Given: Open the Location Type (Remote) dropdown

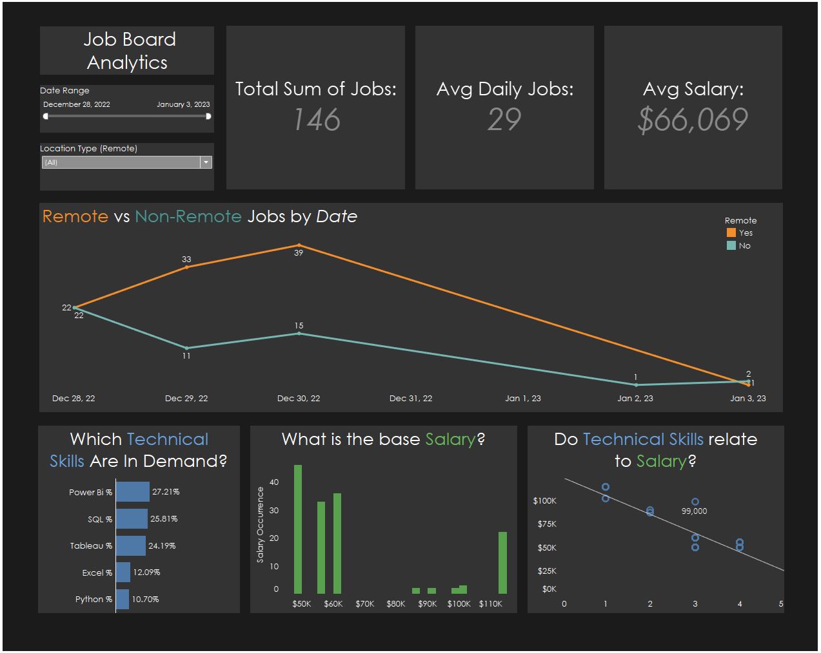Looking at the screenshot, I should click(126, 162).
